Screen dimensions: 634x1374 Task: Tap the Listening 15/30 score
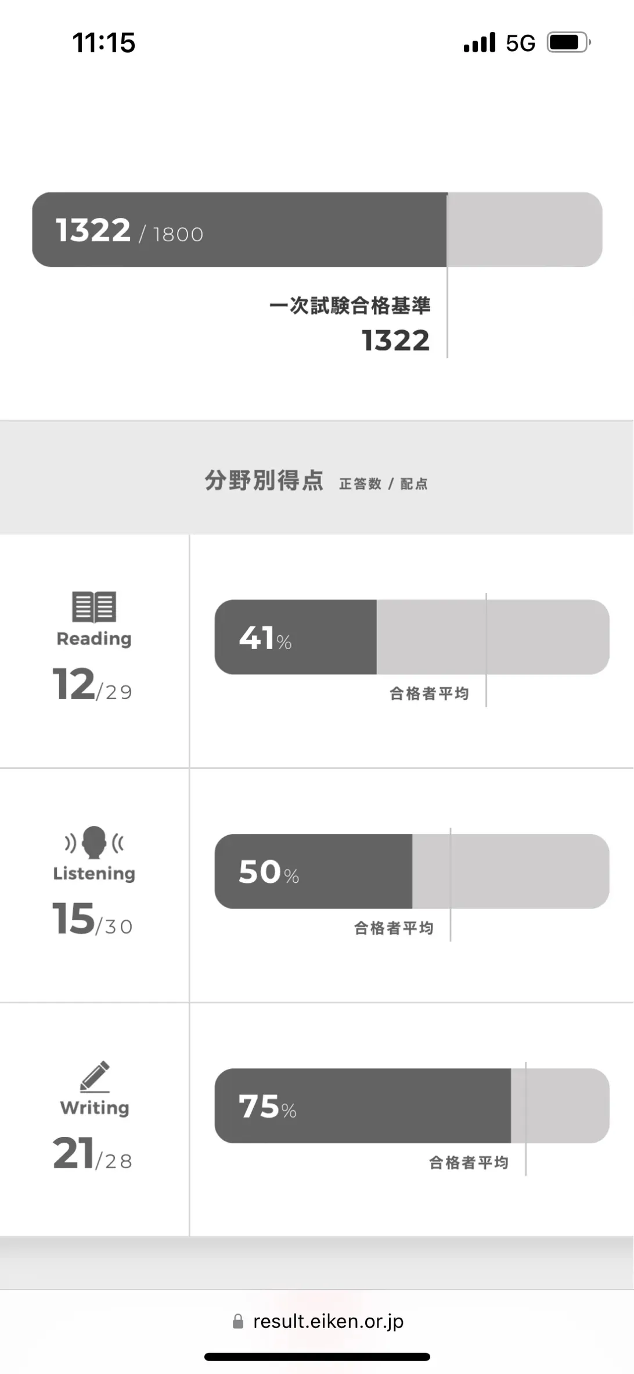pyautogui.click(x=93, y=919)
